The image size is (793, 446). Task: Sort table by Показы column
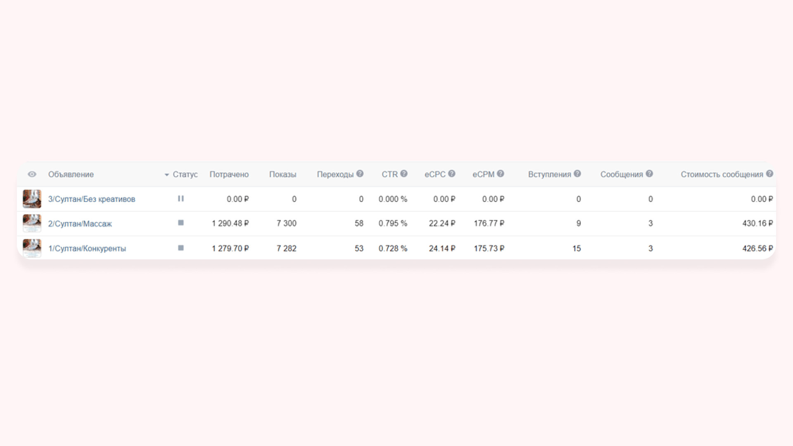[x=283, y=174]
